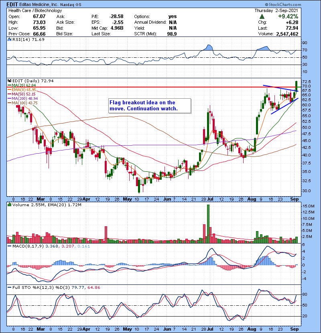This screenshot has height=333, width=321.
Task: Click the Chg value +6.28
Action: click(x=292, y=22)
